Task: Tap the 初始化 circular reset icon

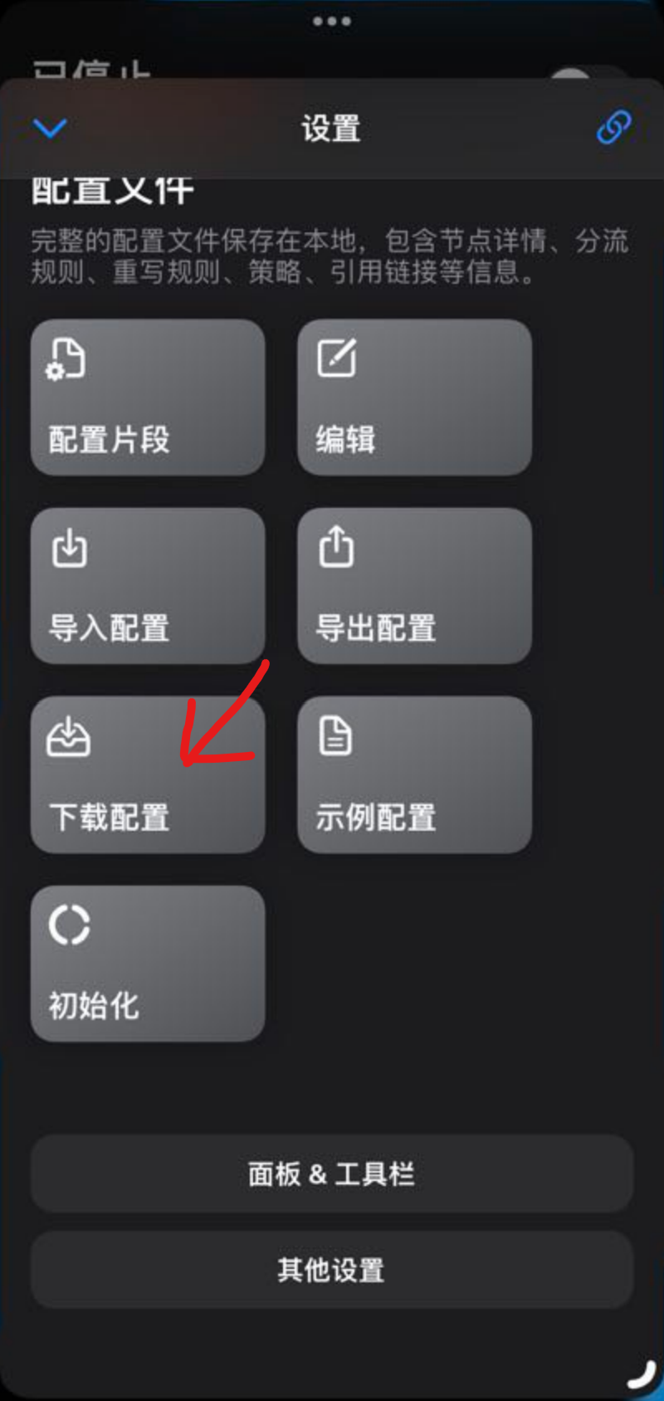Action: click(69, 925)
